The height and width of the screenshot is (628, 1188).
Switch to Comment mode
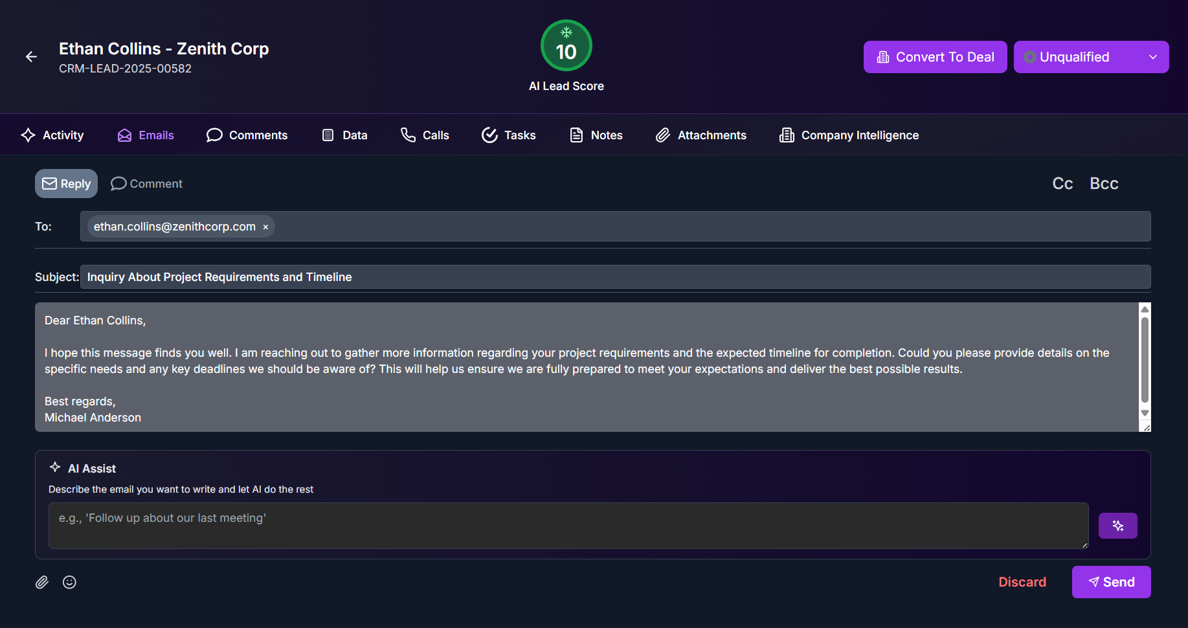click(147, 184)
